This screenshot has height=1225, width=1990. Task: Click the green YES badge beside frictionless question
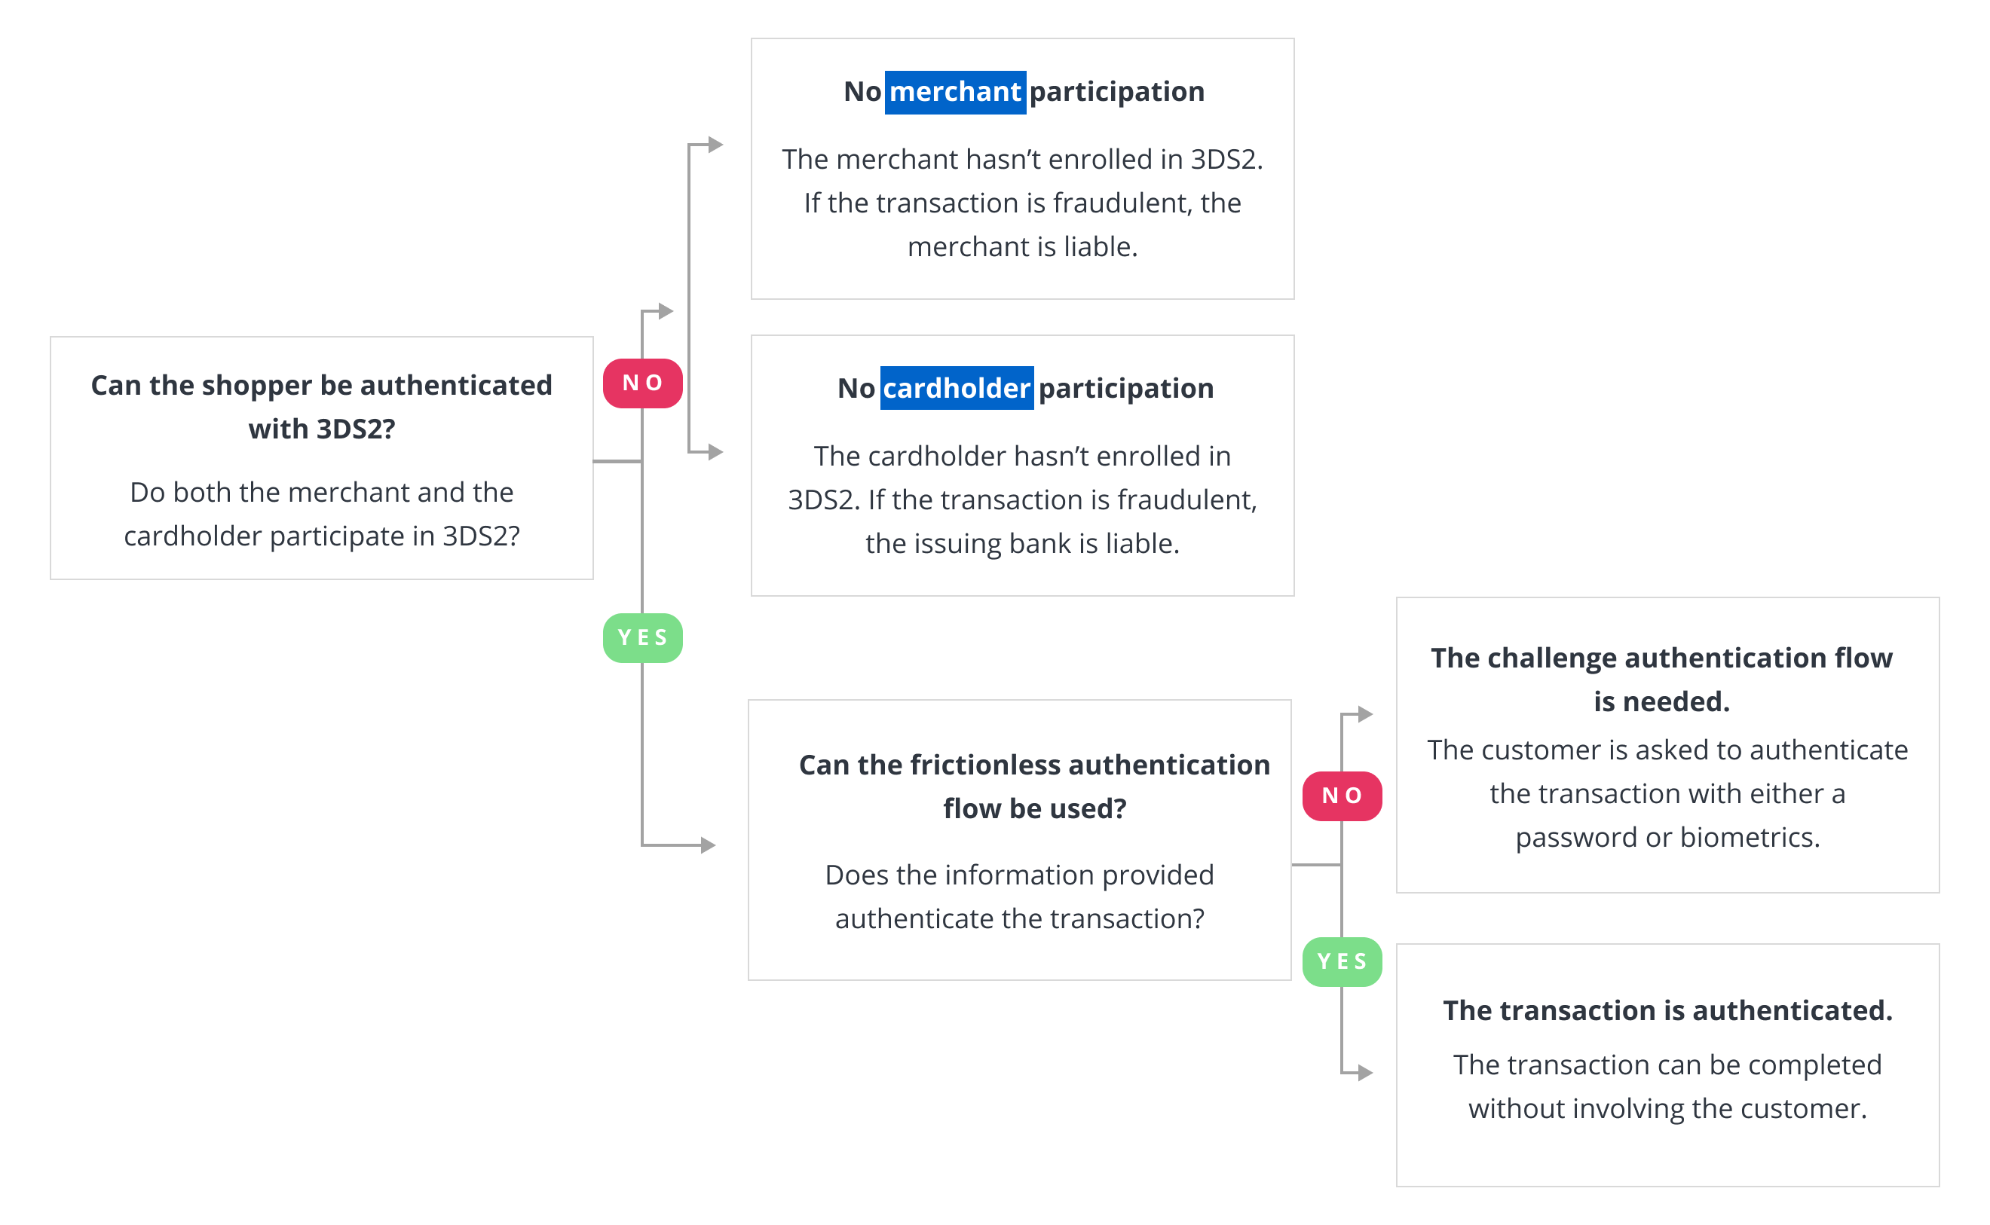pyautogui.click(x=1342, y=961)
